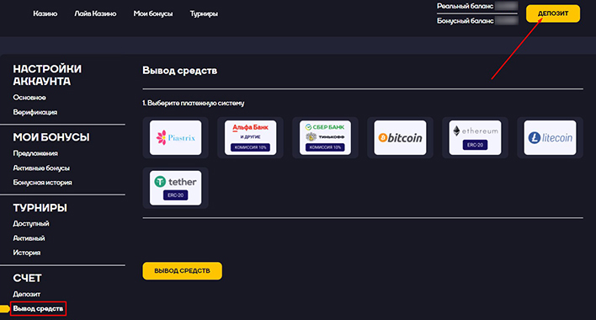Click the Вывод средств page heading
Screen dimensions: 596x320
(180, 70)
